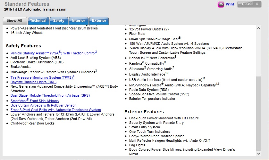
Task: Click Child-Proof Rear Door Locks item
Action: 32,123
